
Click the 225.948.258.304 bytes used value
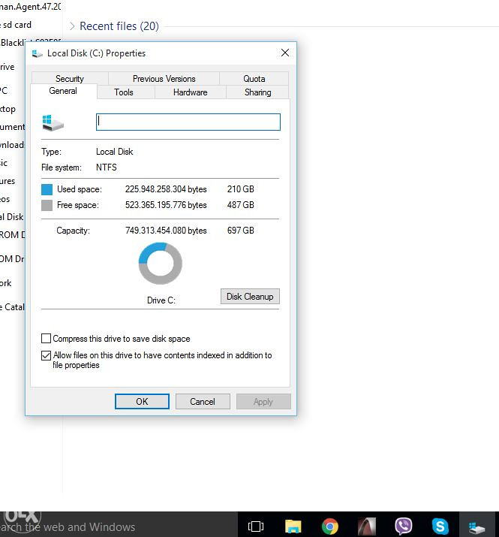pyautogui.click(x=166, y=189)
